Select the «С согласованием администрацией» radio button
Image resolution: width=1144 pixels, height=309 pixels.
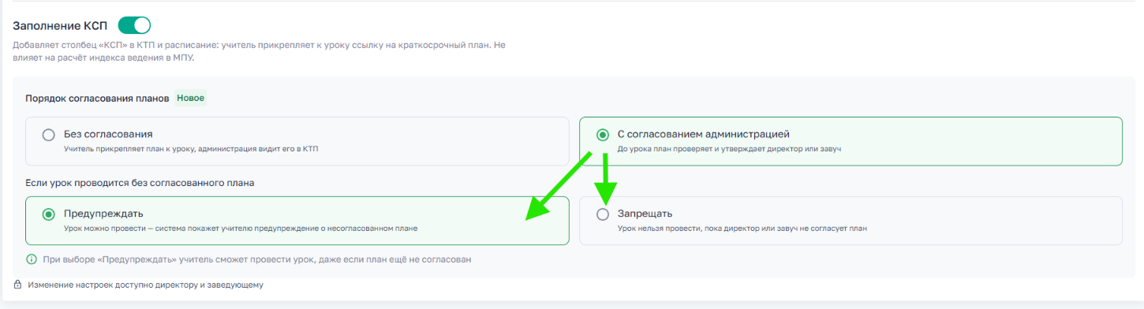click(603, 134)
